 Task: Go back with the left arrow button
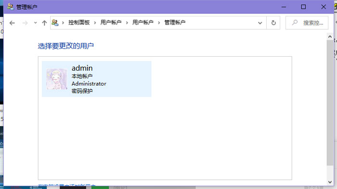pyautogui.click(x=12, y=23)
